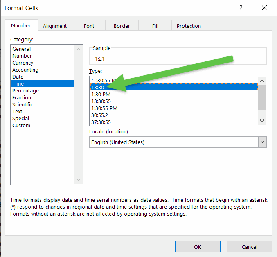Open the Font tab
This screenshot has width=277, height=257.
(x=89, y=26)
